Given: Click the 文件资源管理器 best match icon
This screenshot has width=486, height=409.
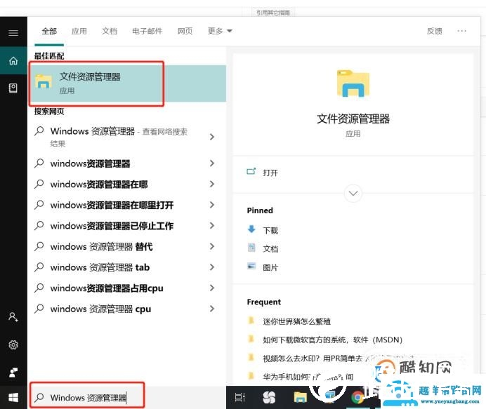Looking at the screenshot, I should tap(44, 82).
